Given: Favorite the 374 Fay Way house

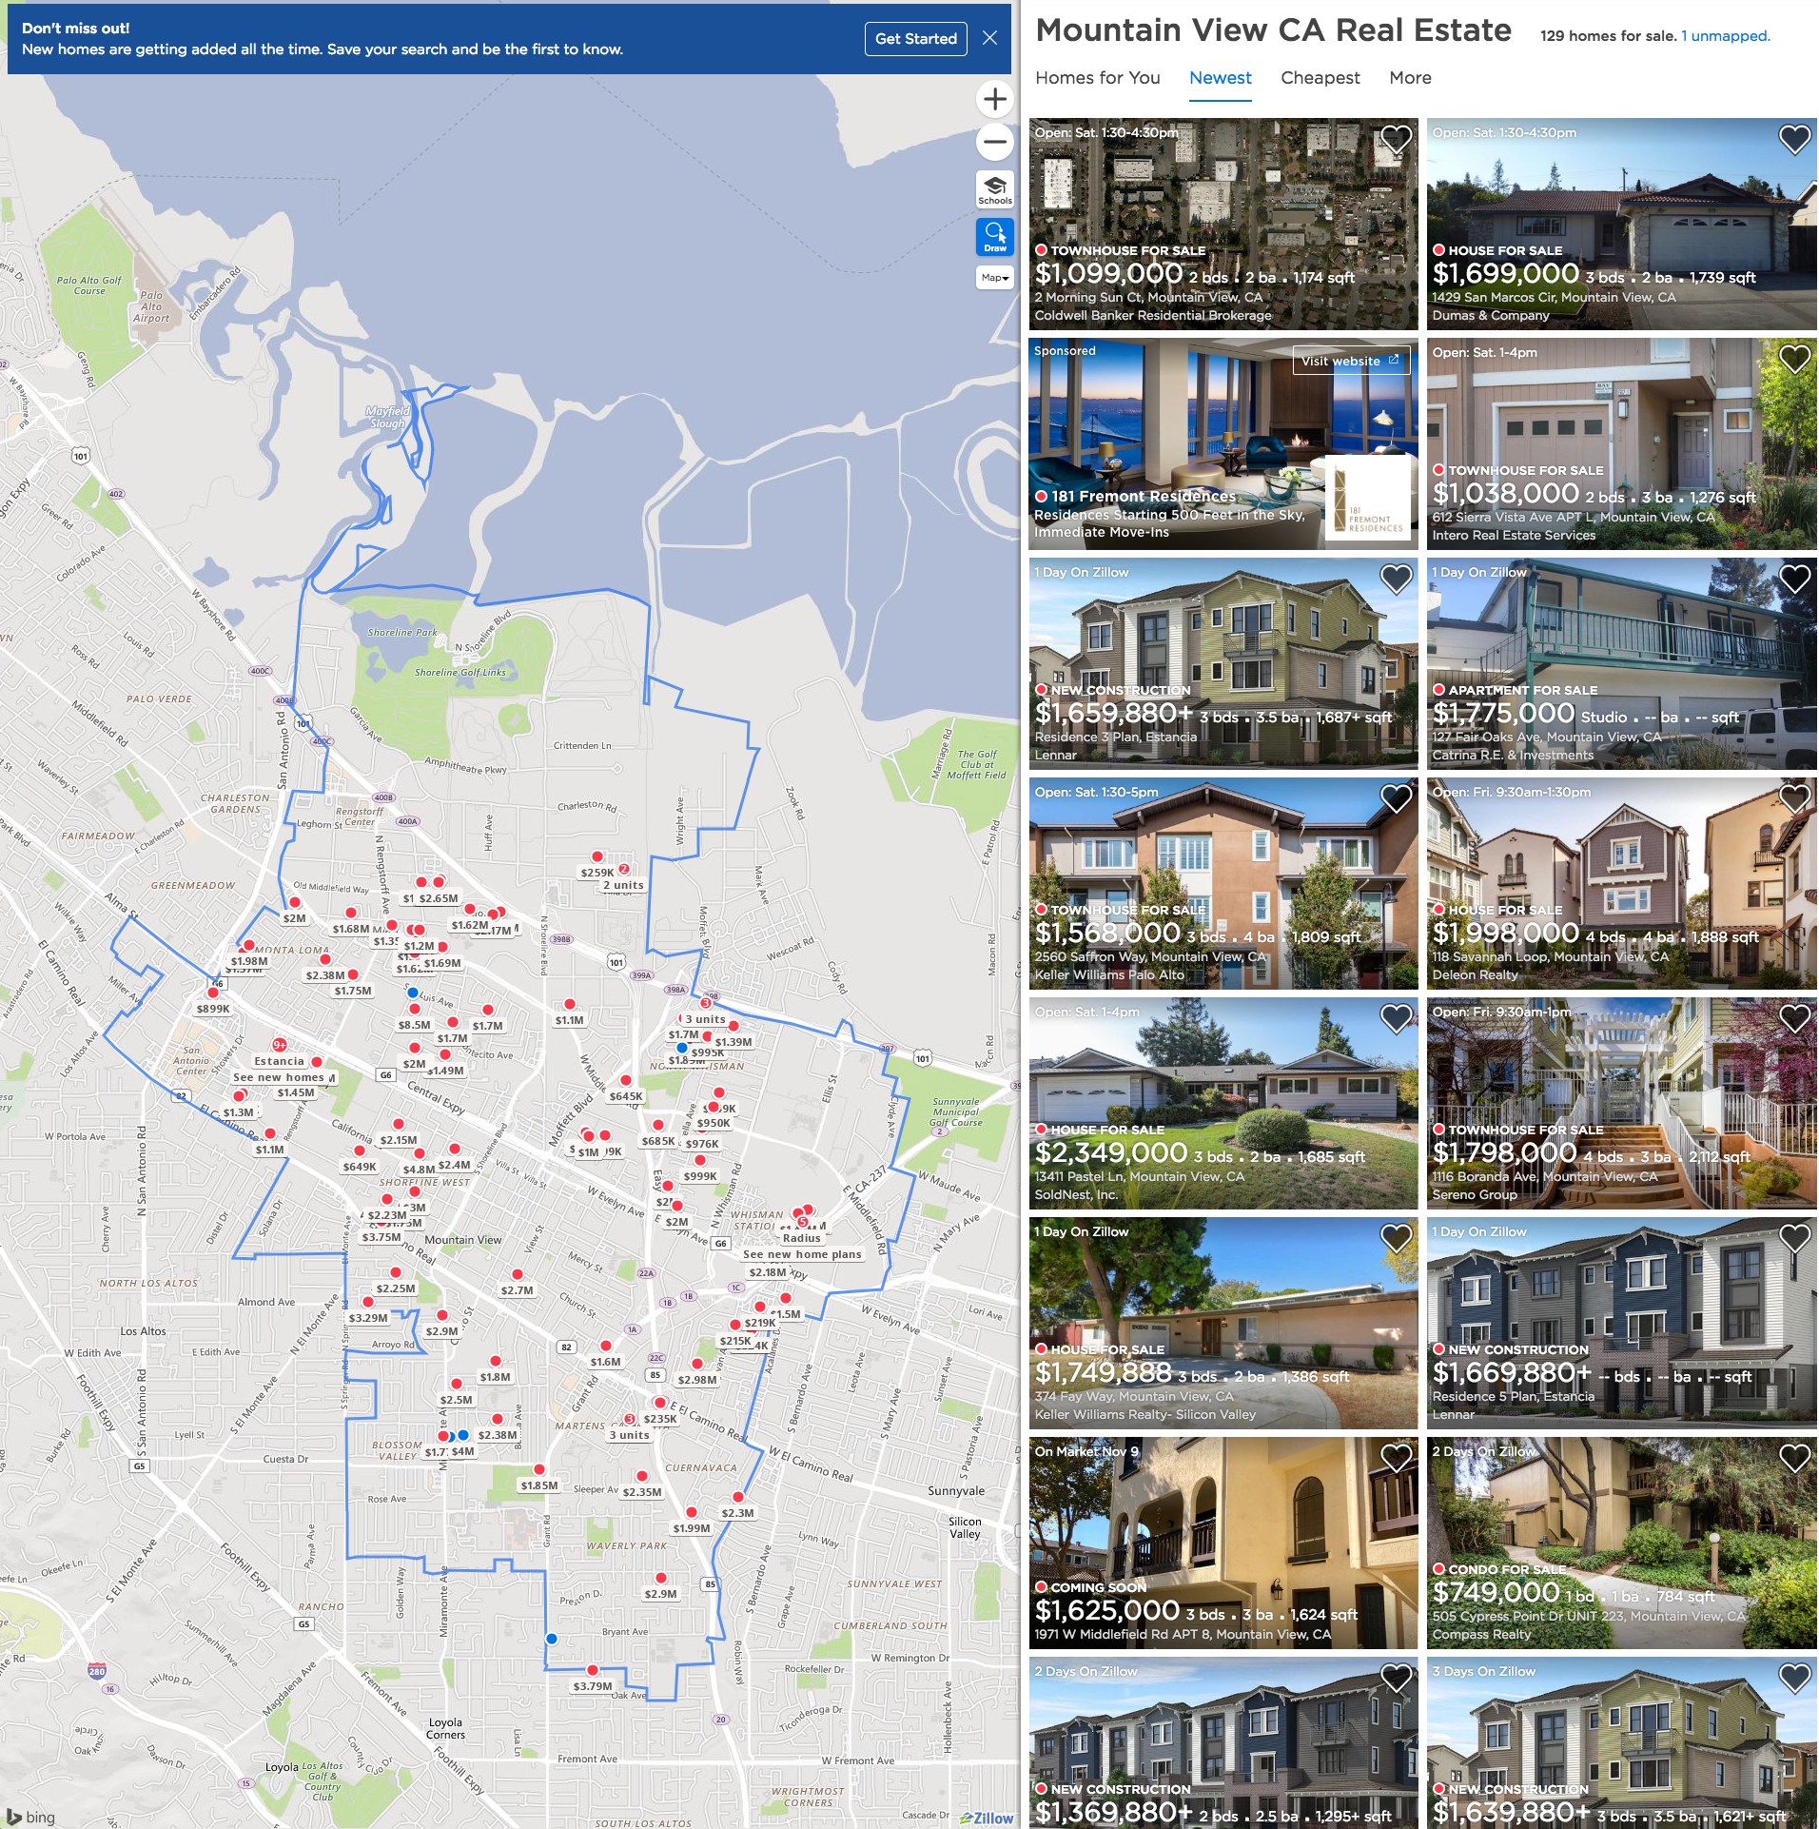Looking at the screenshot, I should (x=1396, y=1238).
